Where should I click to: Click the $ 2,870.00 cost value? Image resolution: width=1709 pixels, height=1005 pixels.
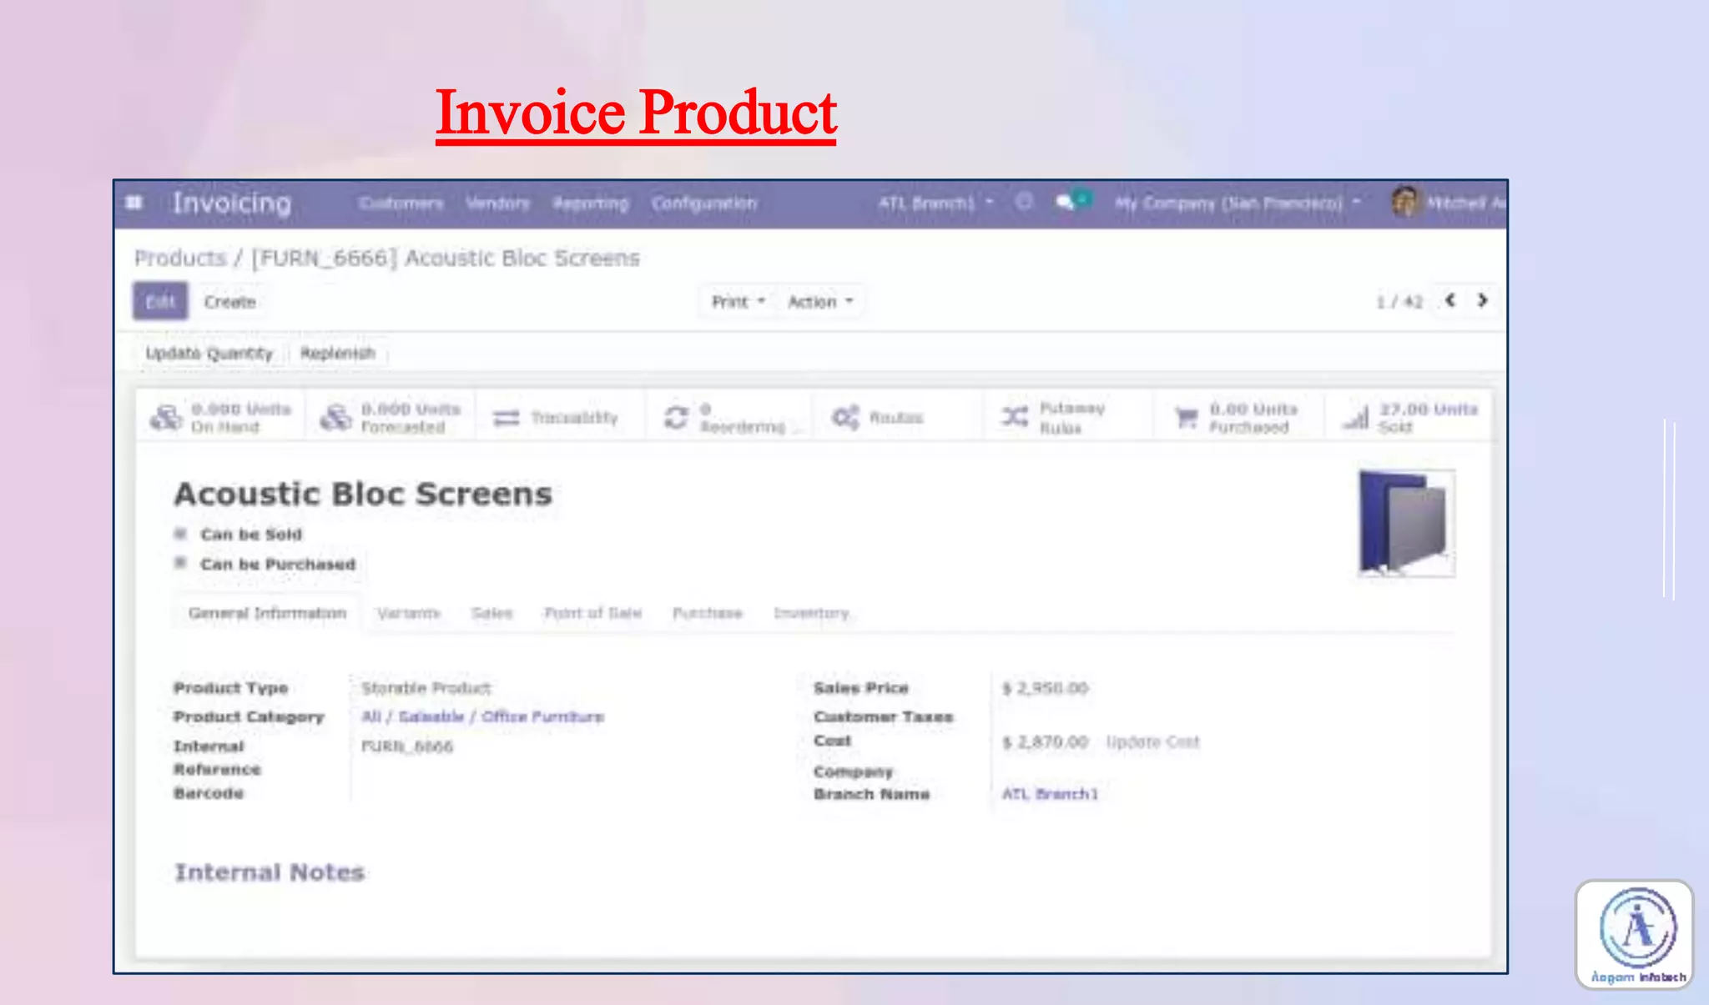click(1045, 741)
